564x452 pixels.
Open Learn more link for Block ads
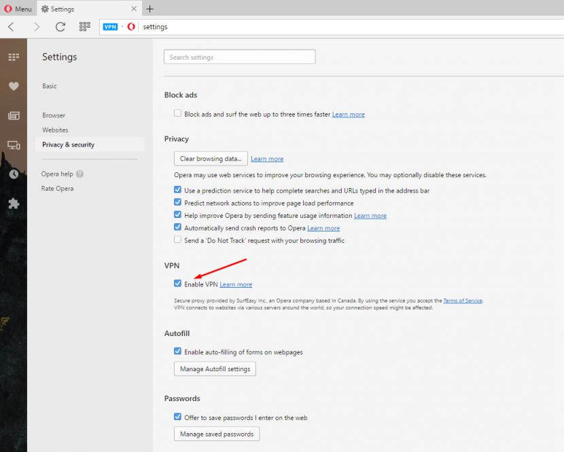[x=348, y=114]
